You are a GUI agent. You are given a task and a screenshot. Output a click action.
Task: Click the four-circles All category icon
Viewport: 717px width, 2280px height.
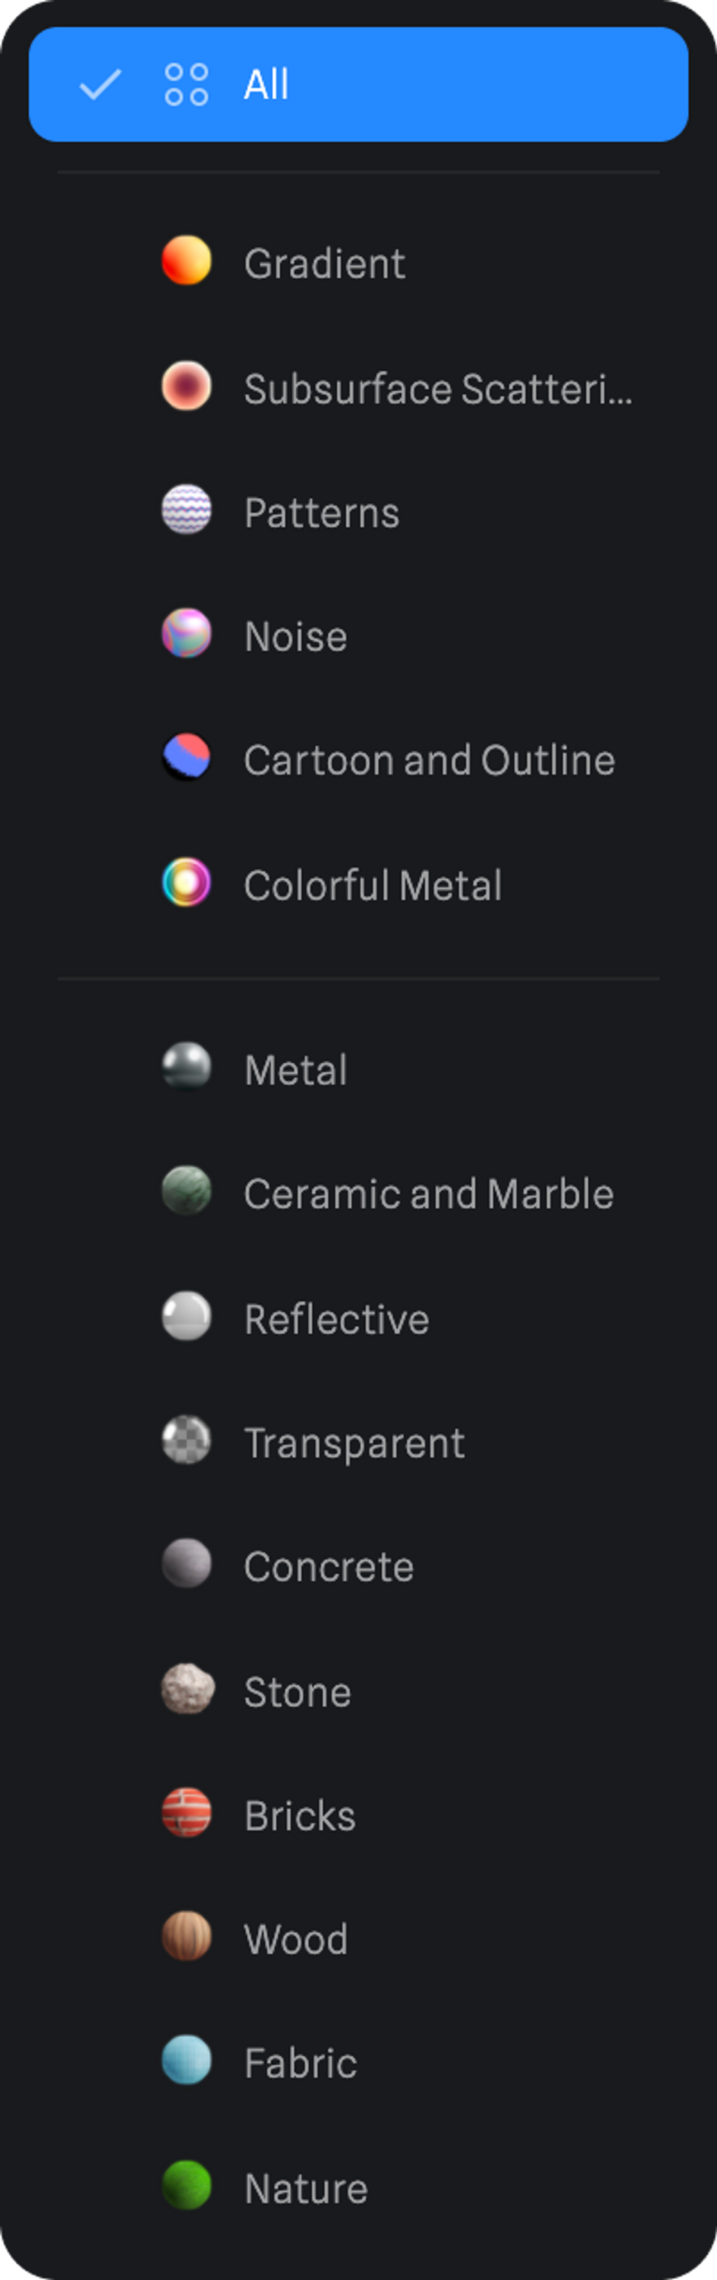click(x=187, y=85)
